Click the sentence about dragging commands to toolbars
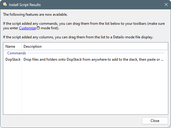This screenshot has width=171, height=128. point(84,26)
